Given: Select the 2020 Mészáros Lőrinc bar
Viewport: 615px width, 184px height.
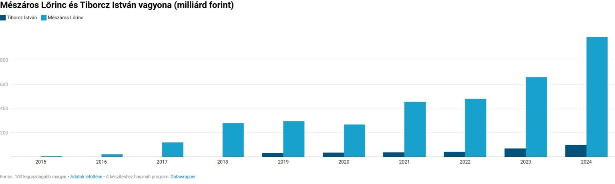Looking at the screenshot, I should coord(354,140).
